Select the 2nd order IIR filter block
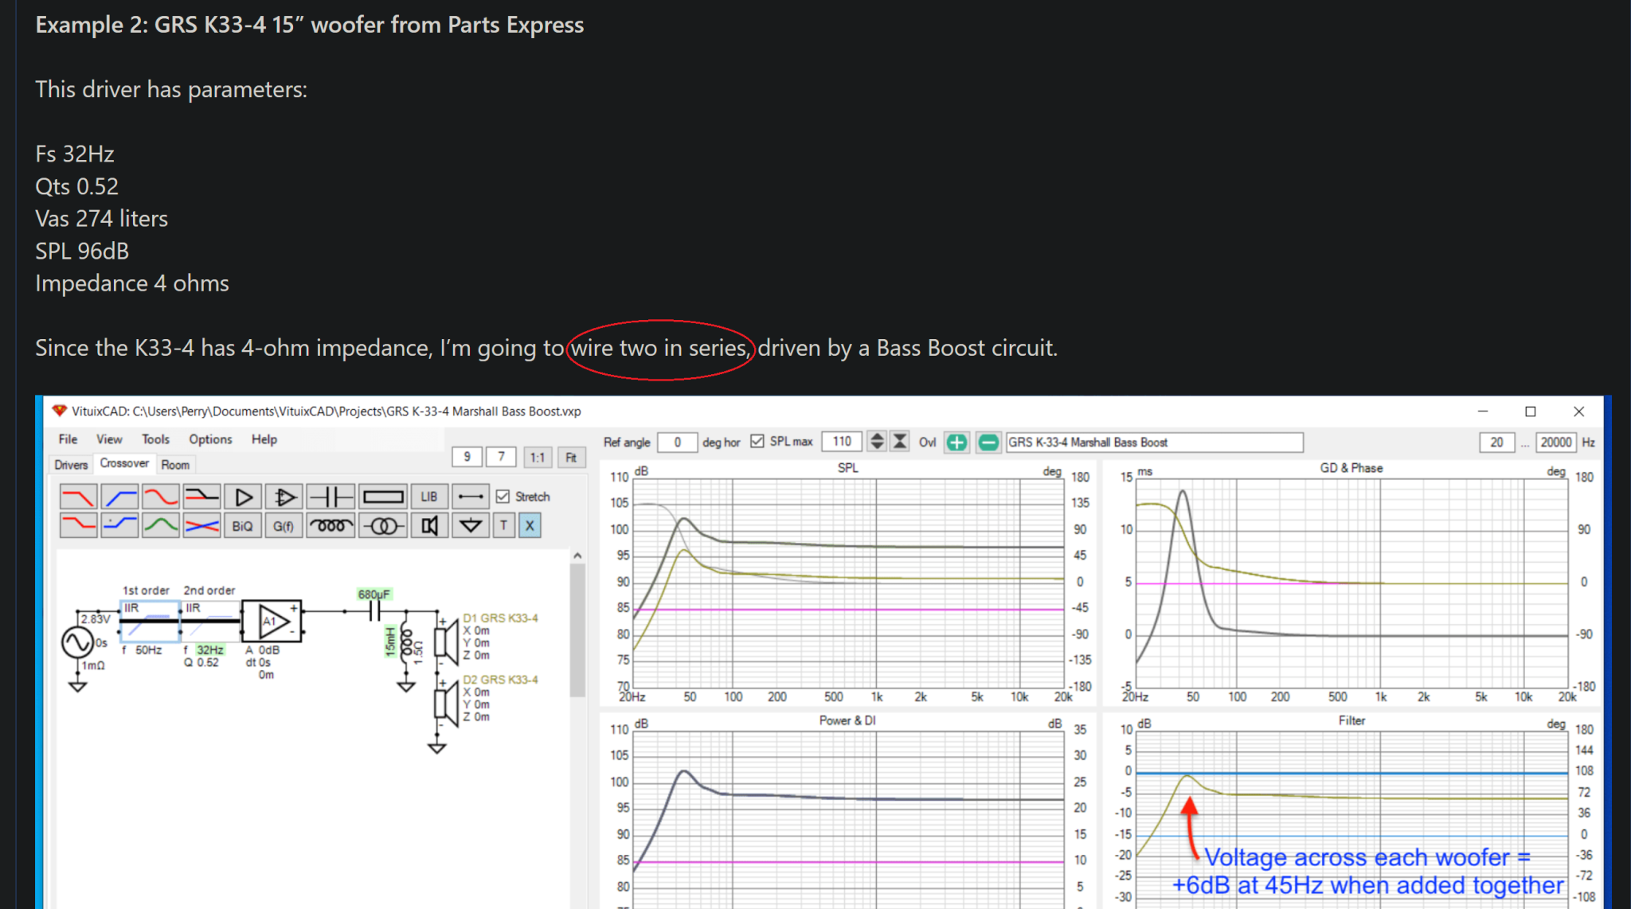 coord(210,621)
